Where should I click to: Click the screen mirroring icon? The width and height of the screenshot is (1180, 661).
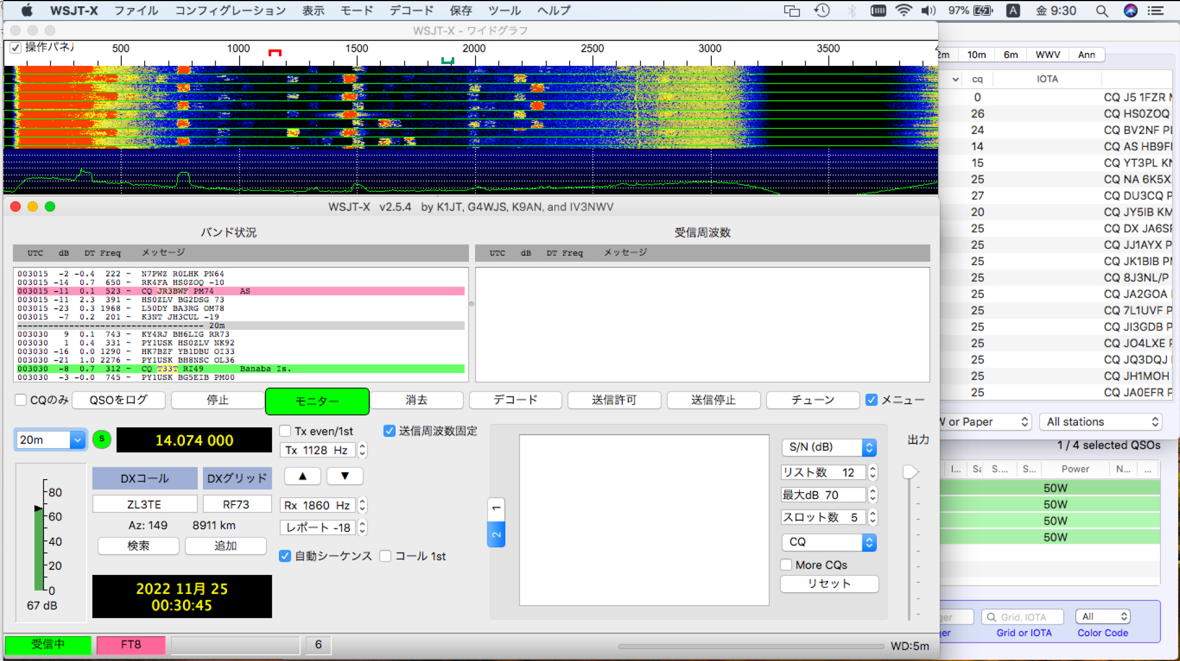[x=792, y=10]
